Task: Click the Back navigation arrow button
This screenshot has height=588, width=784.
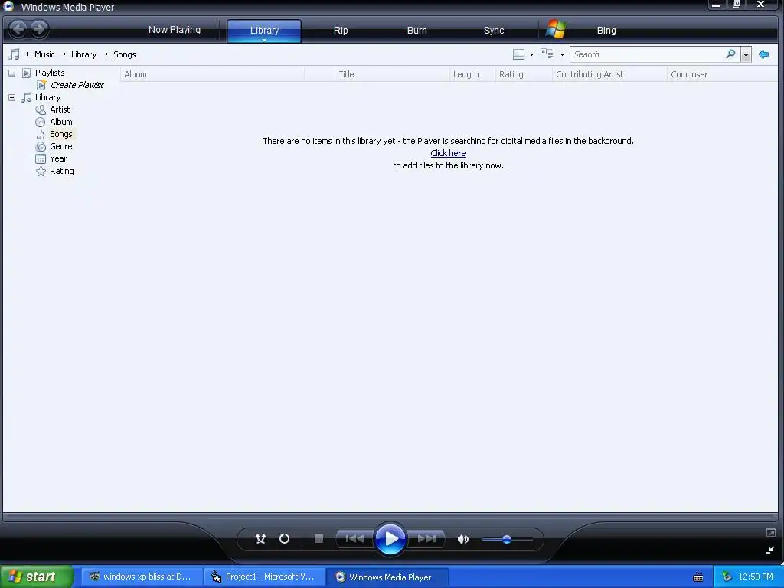Action: (x=18, y=29)
